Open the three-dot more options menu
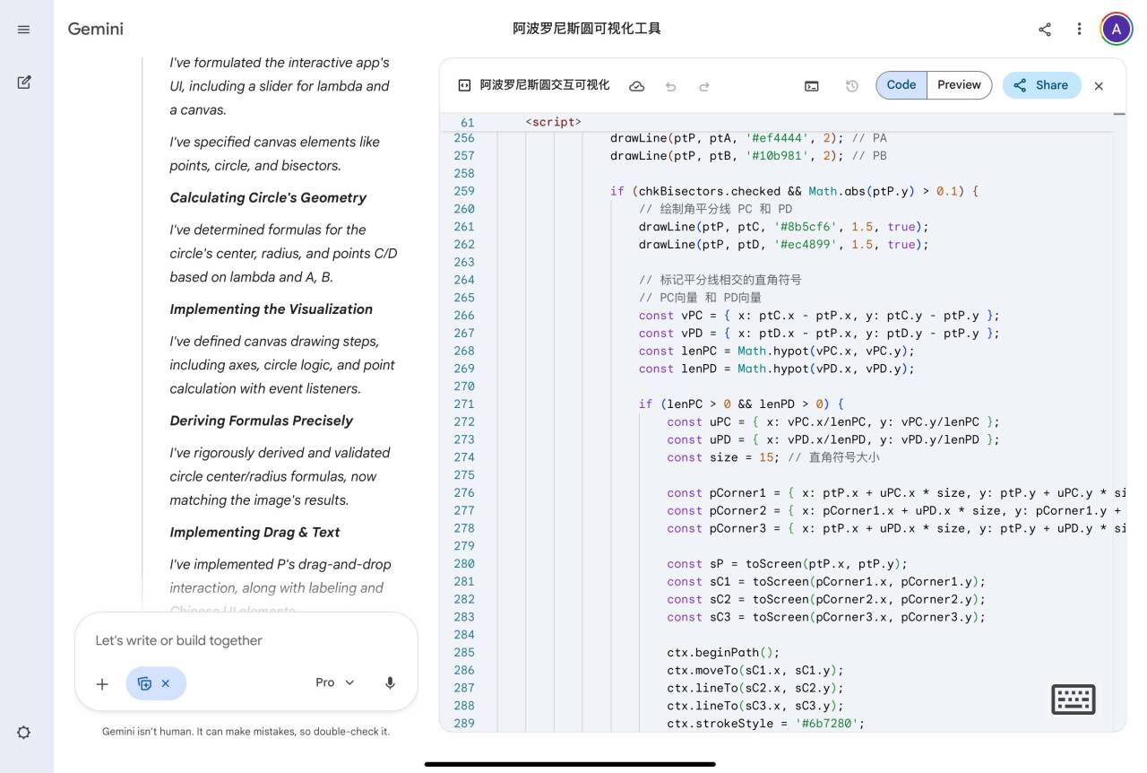 click(x=1079, y=30)
